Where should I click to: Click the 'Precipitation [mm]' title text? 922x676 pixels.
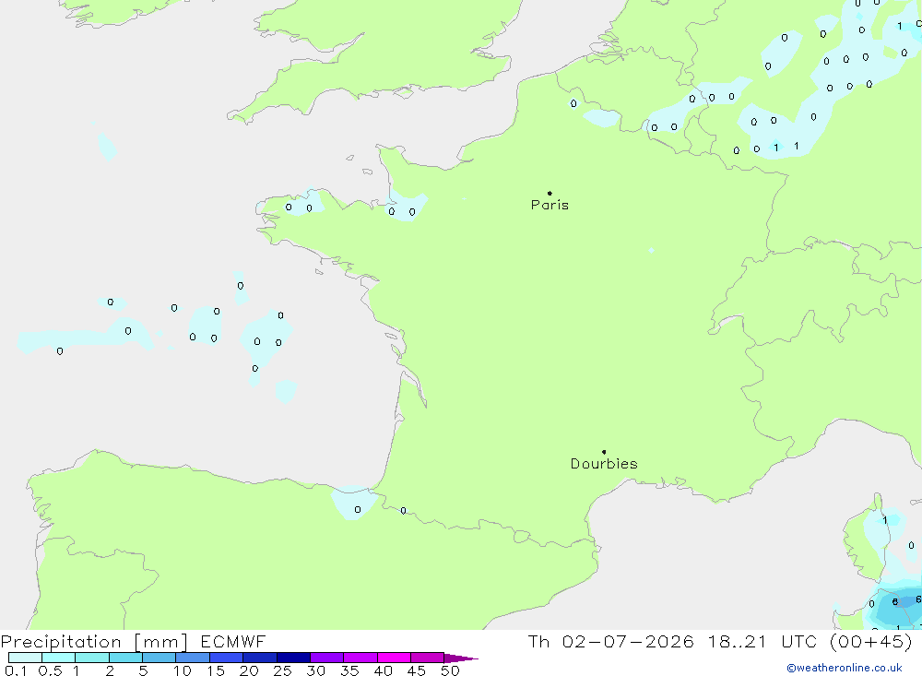[x=95, y=641]
